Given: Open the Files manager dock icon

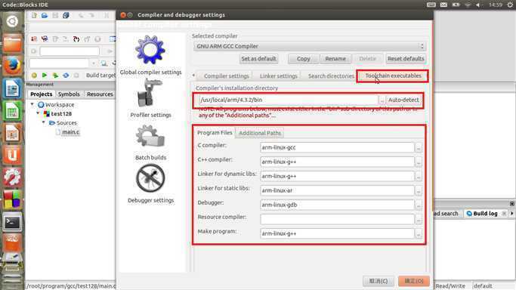Looking at the screenshot, I should click(x=12, y=44).
